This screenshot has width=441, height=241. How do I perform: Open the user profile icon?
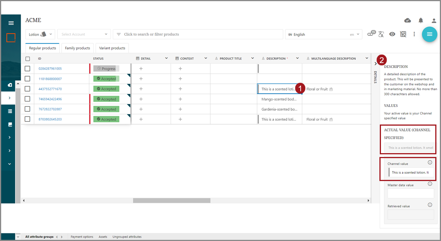(434, 21)
